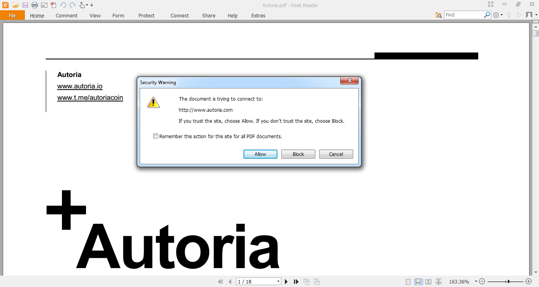Undo the last action
Image resolution: width=539 pixels, height=287 pixels.
click(x=63, y=5)
